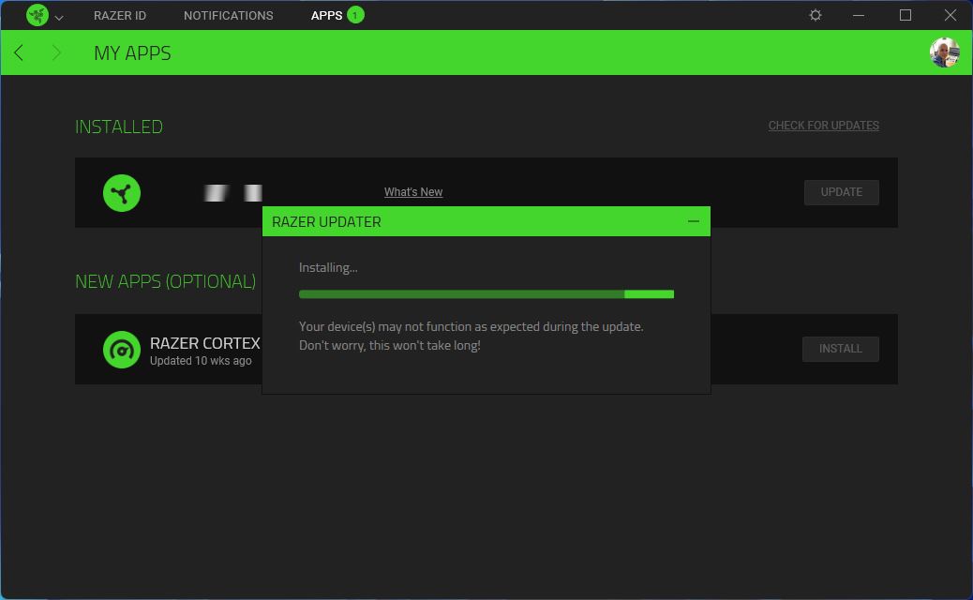Expand the Razer logo dropdown chevron
Screen dimensions: 973x600
[x=59, y=18]
